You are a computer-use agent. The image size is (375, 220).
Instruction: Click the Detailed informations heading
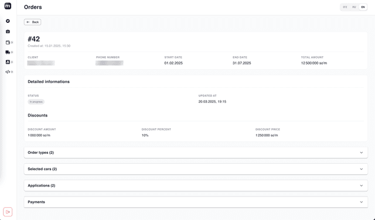click(49, 82)
